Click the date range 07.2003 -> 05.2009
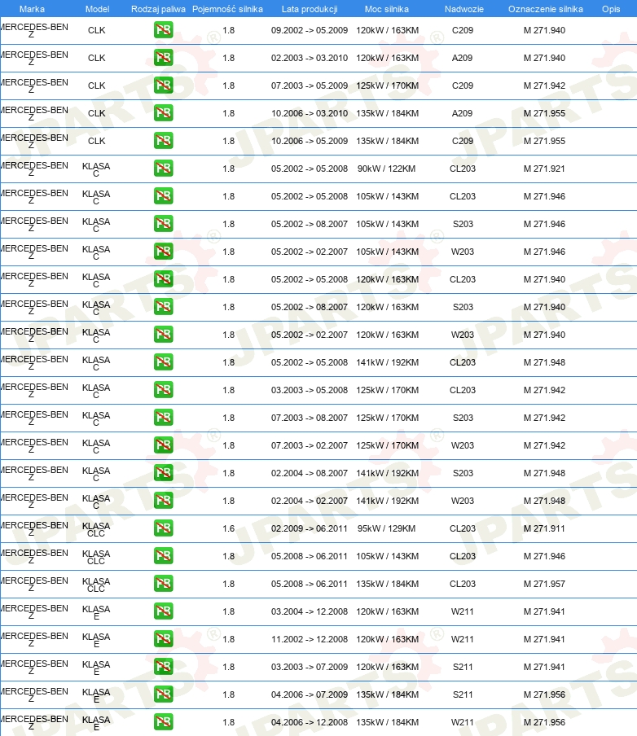The height and width of the screenshot is (736, 637). (x=310, y=85)
